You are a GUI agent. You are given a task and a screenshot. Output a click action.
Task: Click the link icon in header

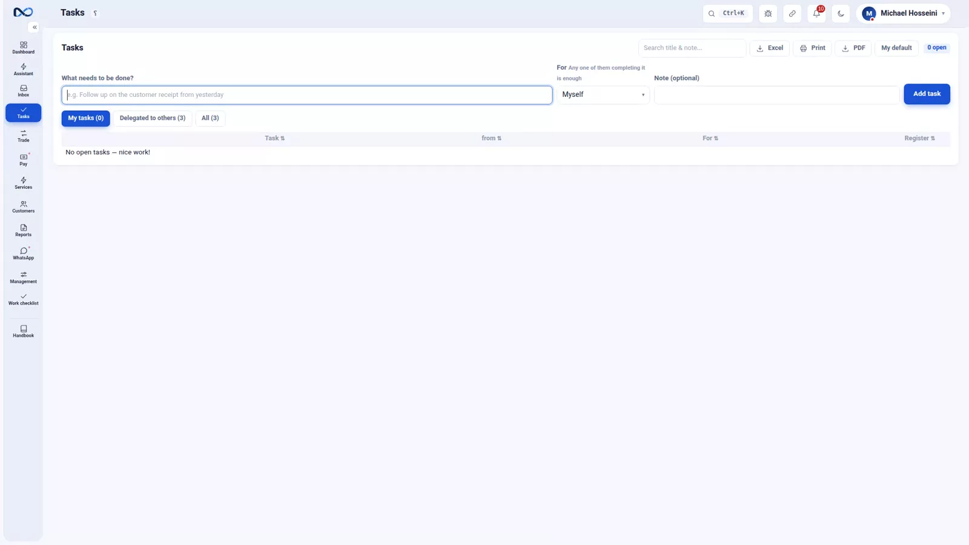pos(792,13)
